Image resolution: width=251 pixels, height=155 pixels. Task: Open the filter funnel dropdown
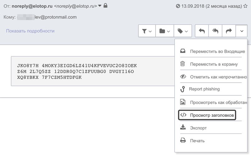coord(147,31)
